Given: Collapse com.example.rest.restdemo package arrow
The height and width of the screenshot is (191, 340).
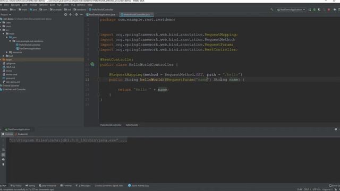Looking at the screenshot, I should pos(10,41).
